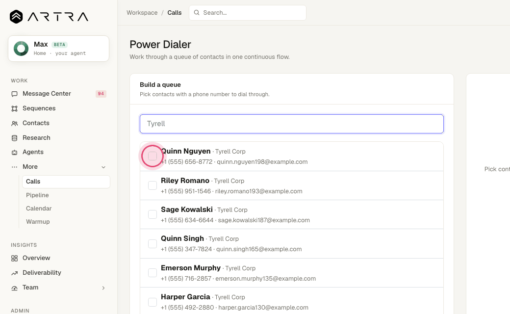The width and height of the screenshot is (510, 314).
Task: Click the Riley Romano name
Action: [x=185, y=181]
